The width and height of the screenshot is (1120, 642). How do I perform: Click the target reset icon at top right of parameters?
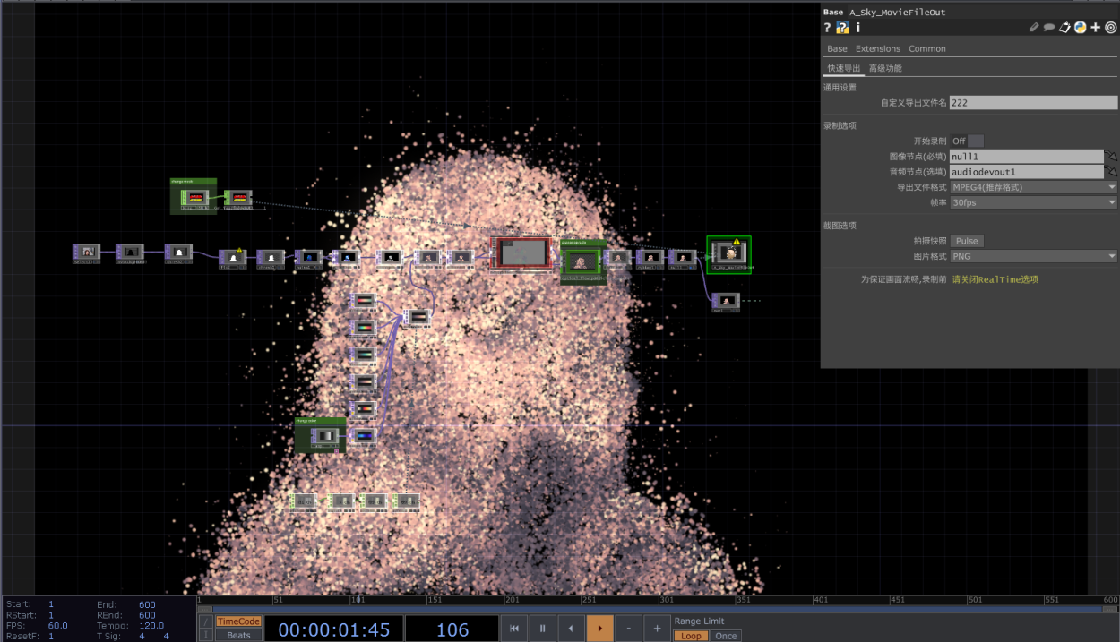1111,27
